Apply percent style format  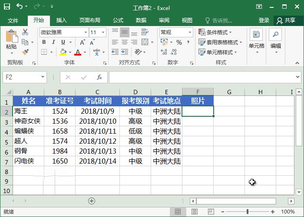[179, 42]
